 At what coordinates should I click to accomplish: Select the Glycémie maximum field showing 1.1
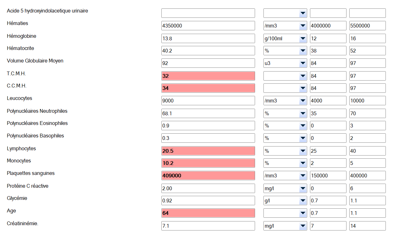367,201
